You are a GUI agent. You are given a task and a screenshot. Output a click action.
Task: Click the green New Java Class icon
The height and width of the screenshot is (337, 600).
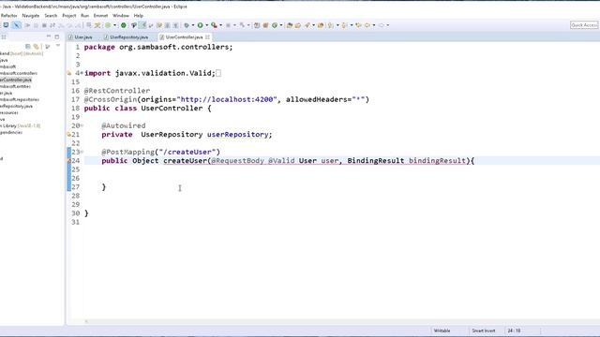tap(275, 25)
